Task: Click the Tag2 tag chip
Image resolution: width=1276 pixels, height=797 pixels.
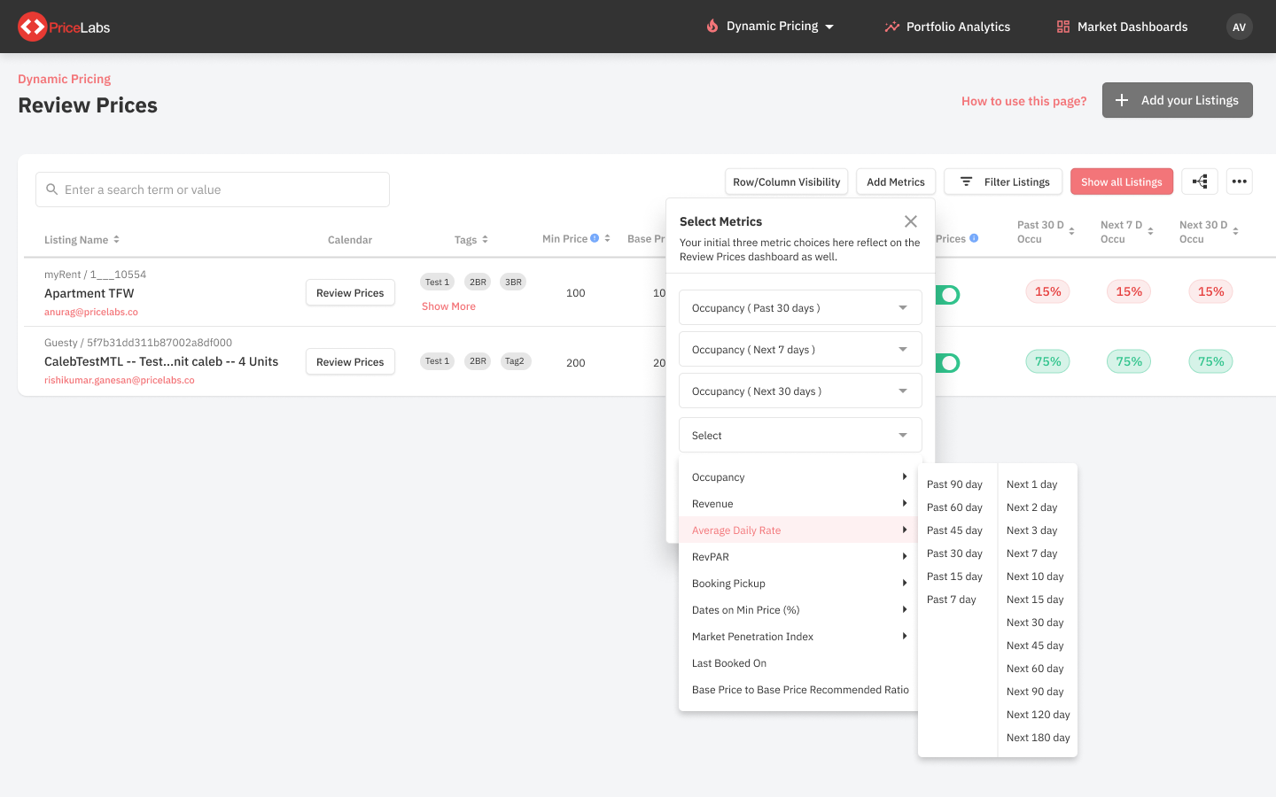Action: (515, 361)
